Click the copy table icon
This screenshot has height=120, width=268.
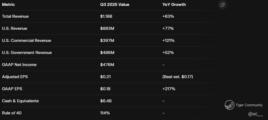point(222,5)
